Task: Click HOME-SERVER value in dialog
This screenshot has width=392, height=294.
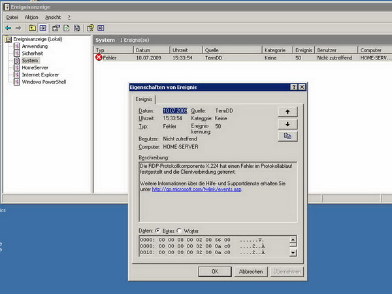Action: 180,147
